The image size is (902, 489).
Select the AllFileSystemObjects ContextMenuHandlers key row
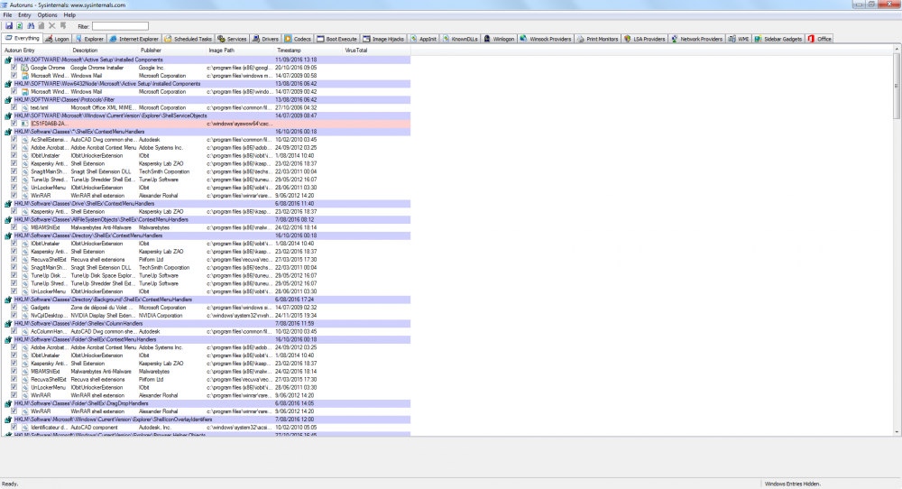207,220
